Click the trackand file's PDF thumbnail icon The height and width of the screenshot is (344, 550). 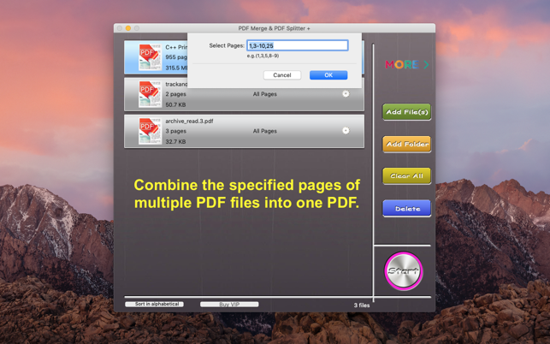pos(149,93)
